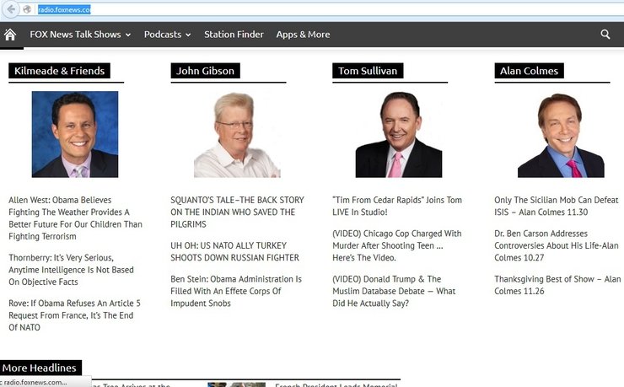
Task: Open Apps & More menu item
Action: pyautogui.click(x=303, y=35)
